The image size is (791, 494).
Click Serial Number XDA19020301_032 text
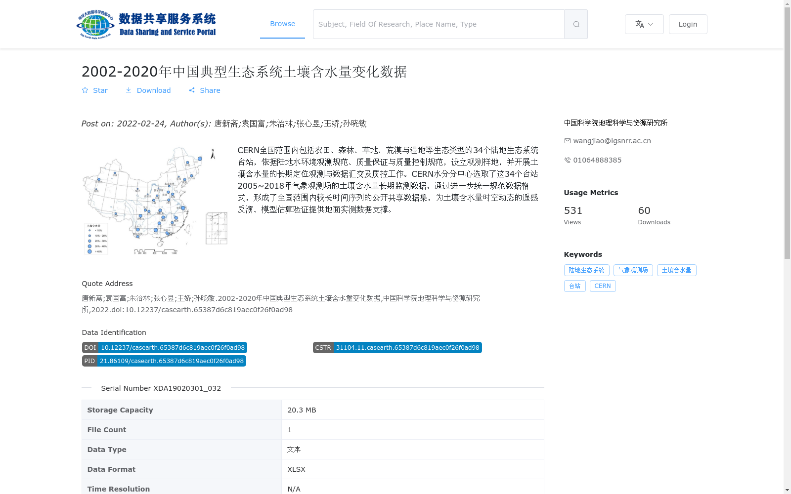tap(161, 388)
